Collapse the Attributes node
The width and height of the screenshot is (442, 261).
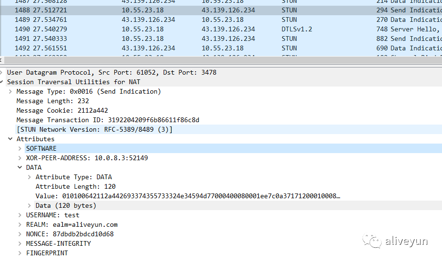pyautogui.click(x=10, y=139)
